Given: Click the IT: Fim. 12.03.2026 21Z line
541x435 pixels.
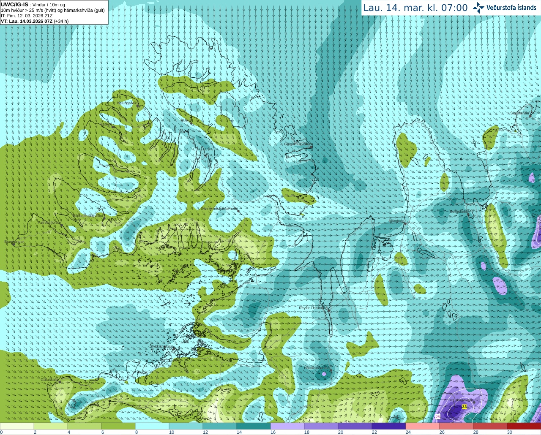Looking at the screenshot, I should pos(27,16).
